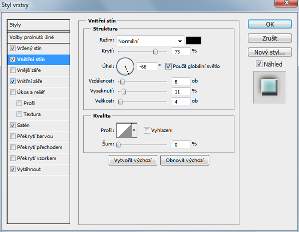Click the Nový styl... button
299x232 pixels.
(269, 52)
